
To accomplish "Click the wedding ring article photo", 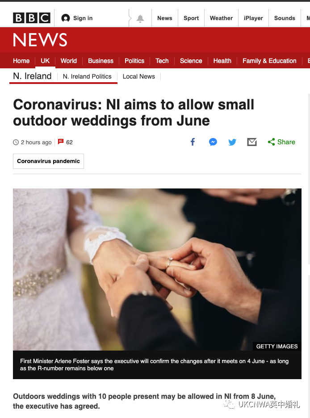I will 157,269.
